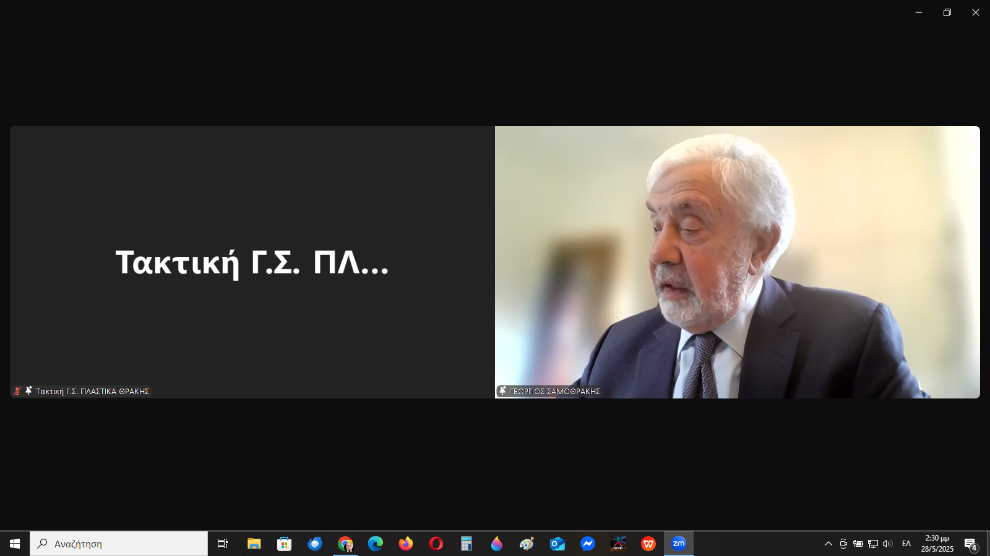This screenshot has height=556, width=990.
Task: Show hidden system tray icons
Action: (x=829, y=544)
